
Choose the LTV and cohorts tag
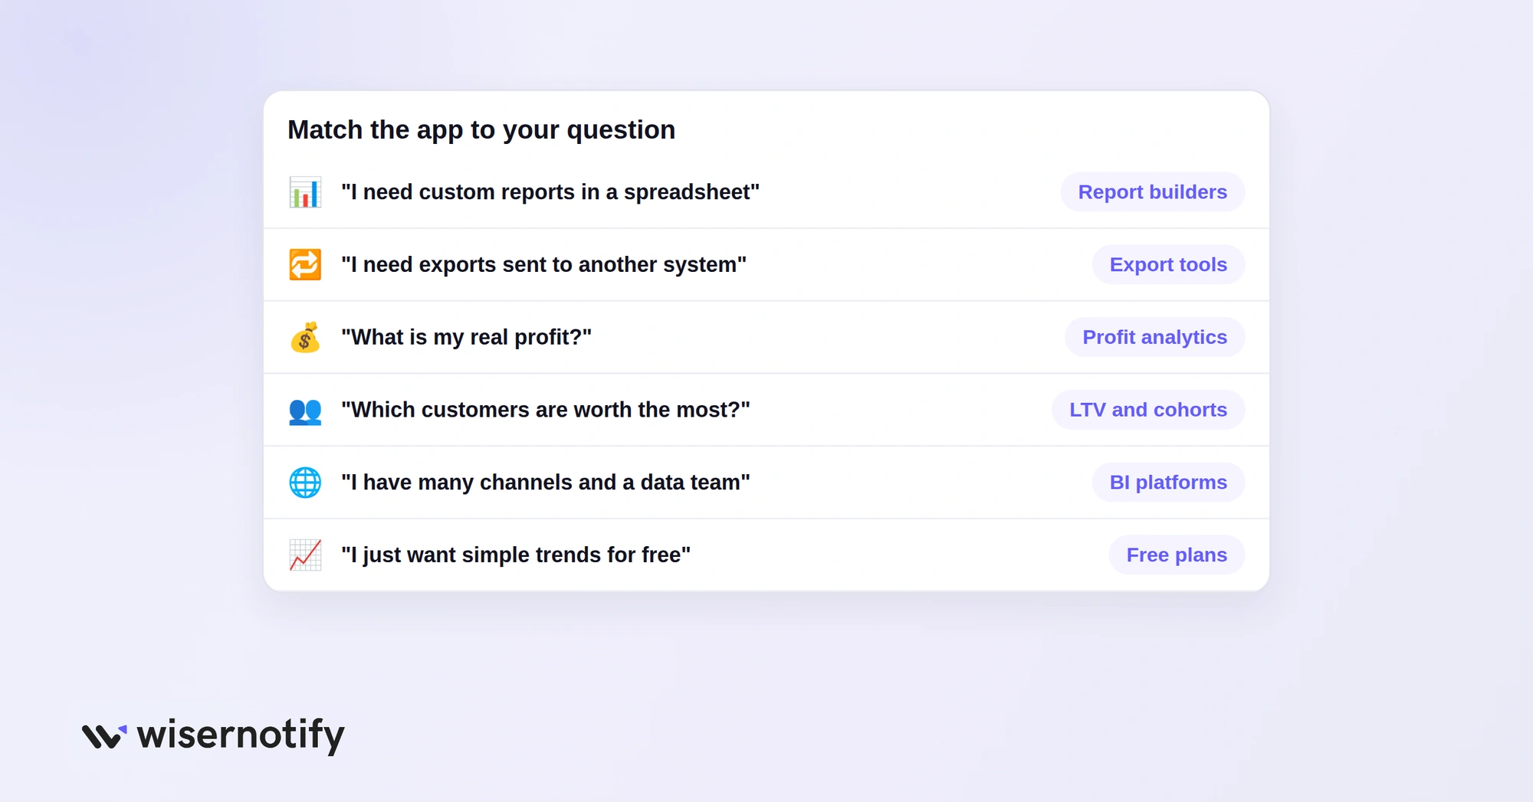click(1148, 410)
